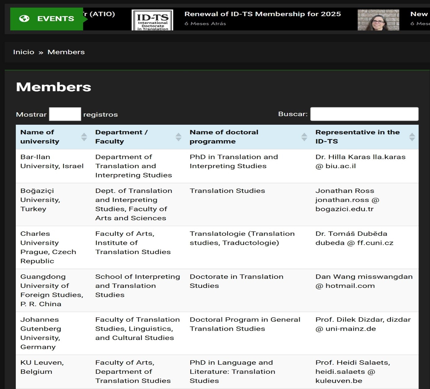Click the green EVENTS label
Image resolution: width=430 pixels, height=389 pixels.
(x=55, y=19)
